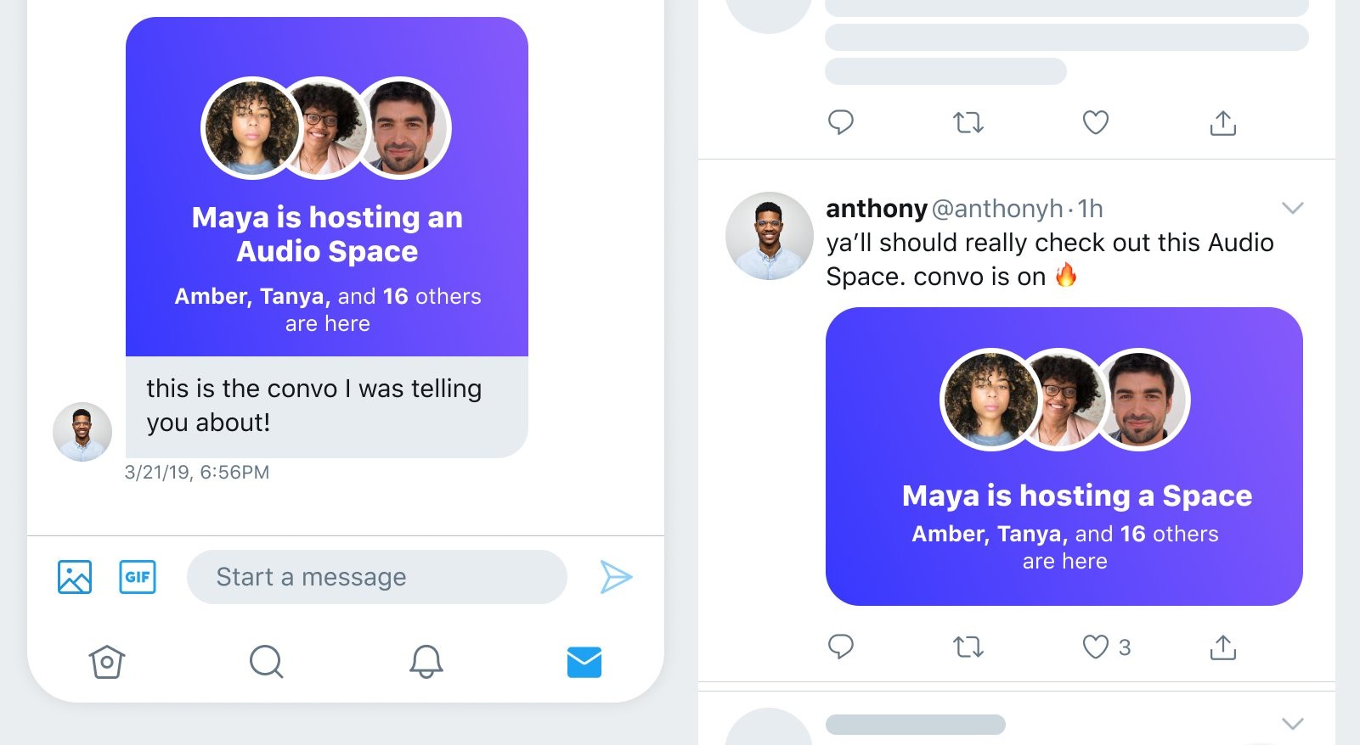Reply to the top placeholder tweet
This screenshot has height=745, width=1360.
coord(841,122)
